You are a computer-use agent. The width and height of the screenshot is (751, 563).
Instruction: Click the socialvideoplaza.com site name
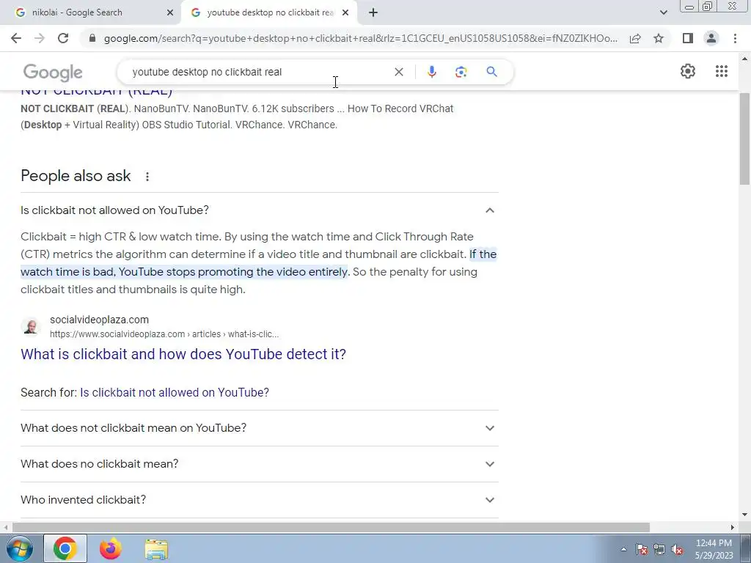coord(99,320)
